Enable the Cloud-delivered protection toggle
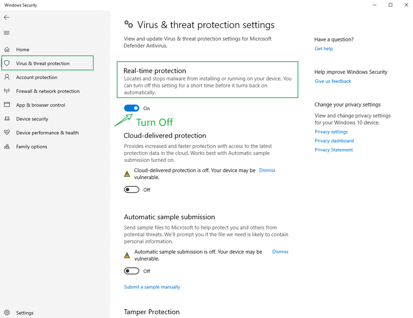This screenshot has width=413, height=318. pyautogui.click(x=132, y=189)
